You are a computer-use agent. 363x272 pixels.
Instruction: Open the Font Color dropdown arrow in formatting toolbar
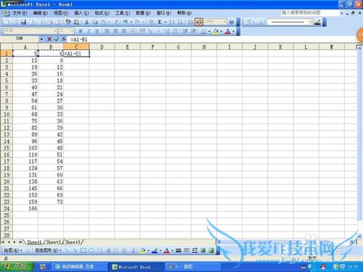(x=233, y=31)
